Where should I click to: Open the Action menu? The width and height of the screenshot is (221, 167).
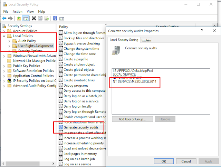(18, 11)
